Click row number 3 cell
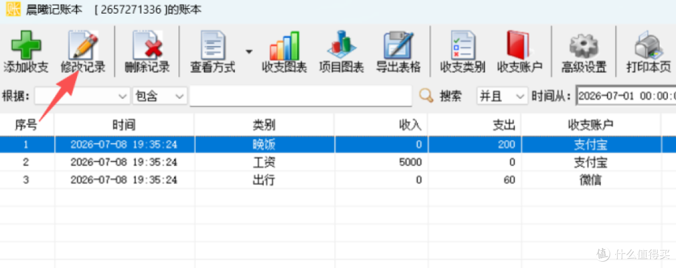This screenshot has height=268, width=676. [x=27, y=180]
